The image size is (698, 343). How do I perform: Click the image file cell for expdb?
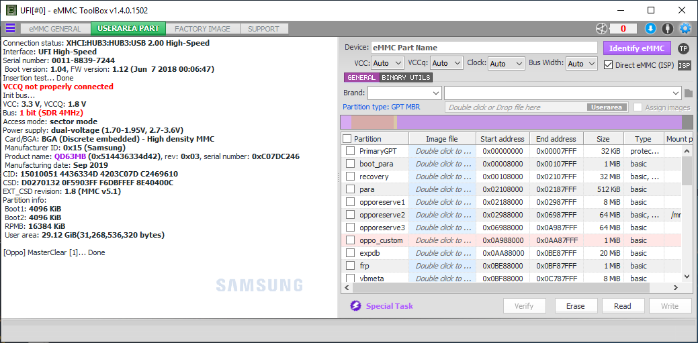click(442, 253)
